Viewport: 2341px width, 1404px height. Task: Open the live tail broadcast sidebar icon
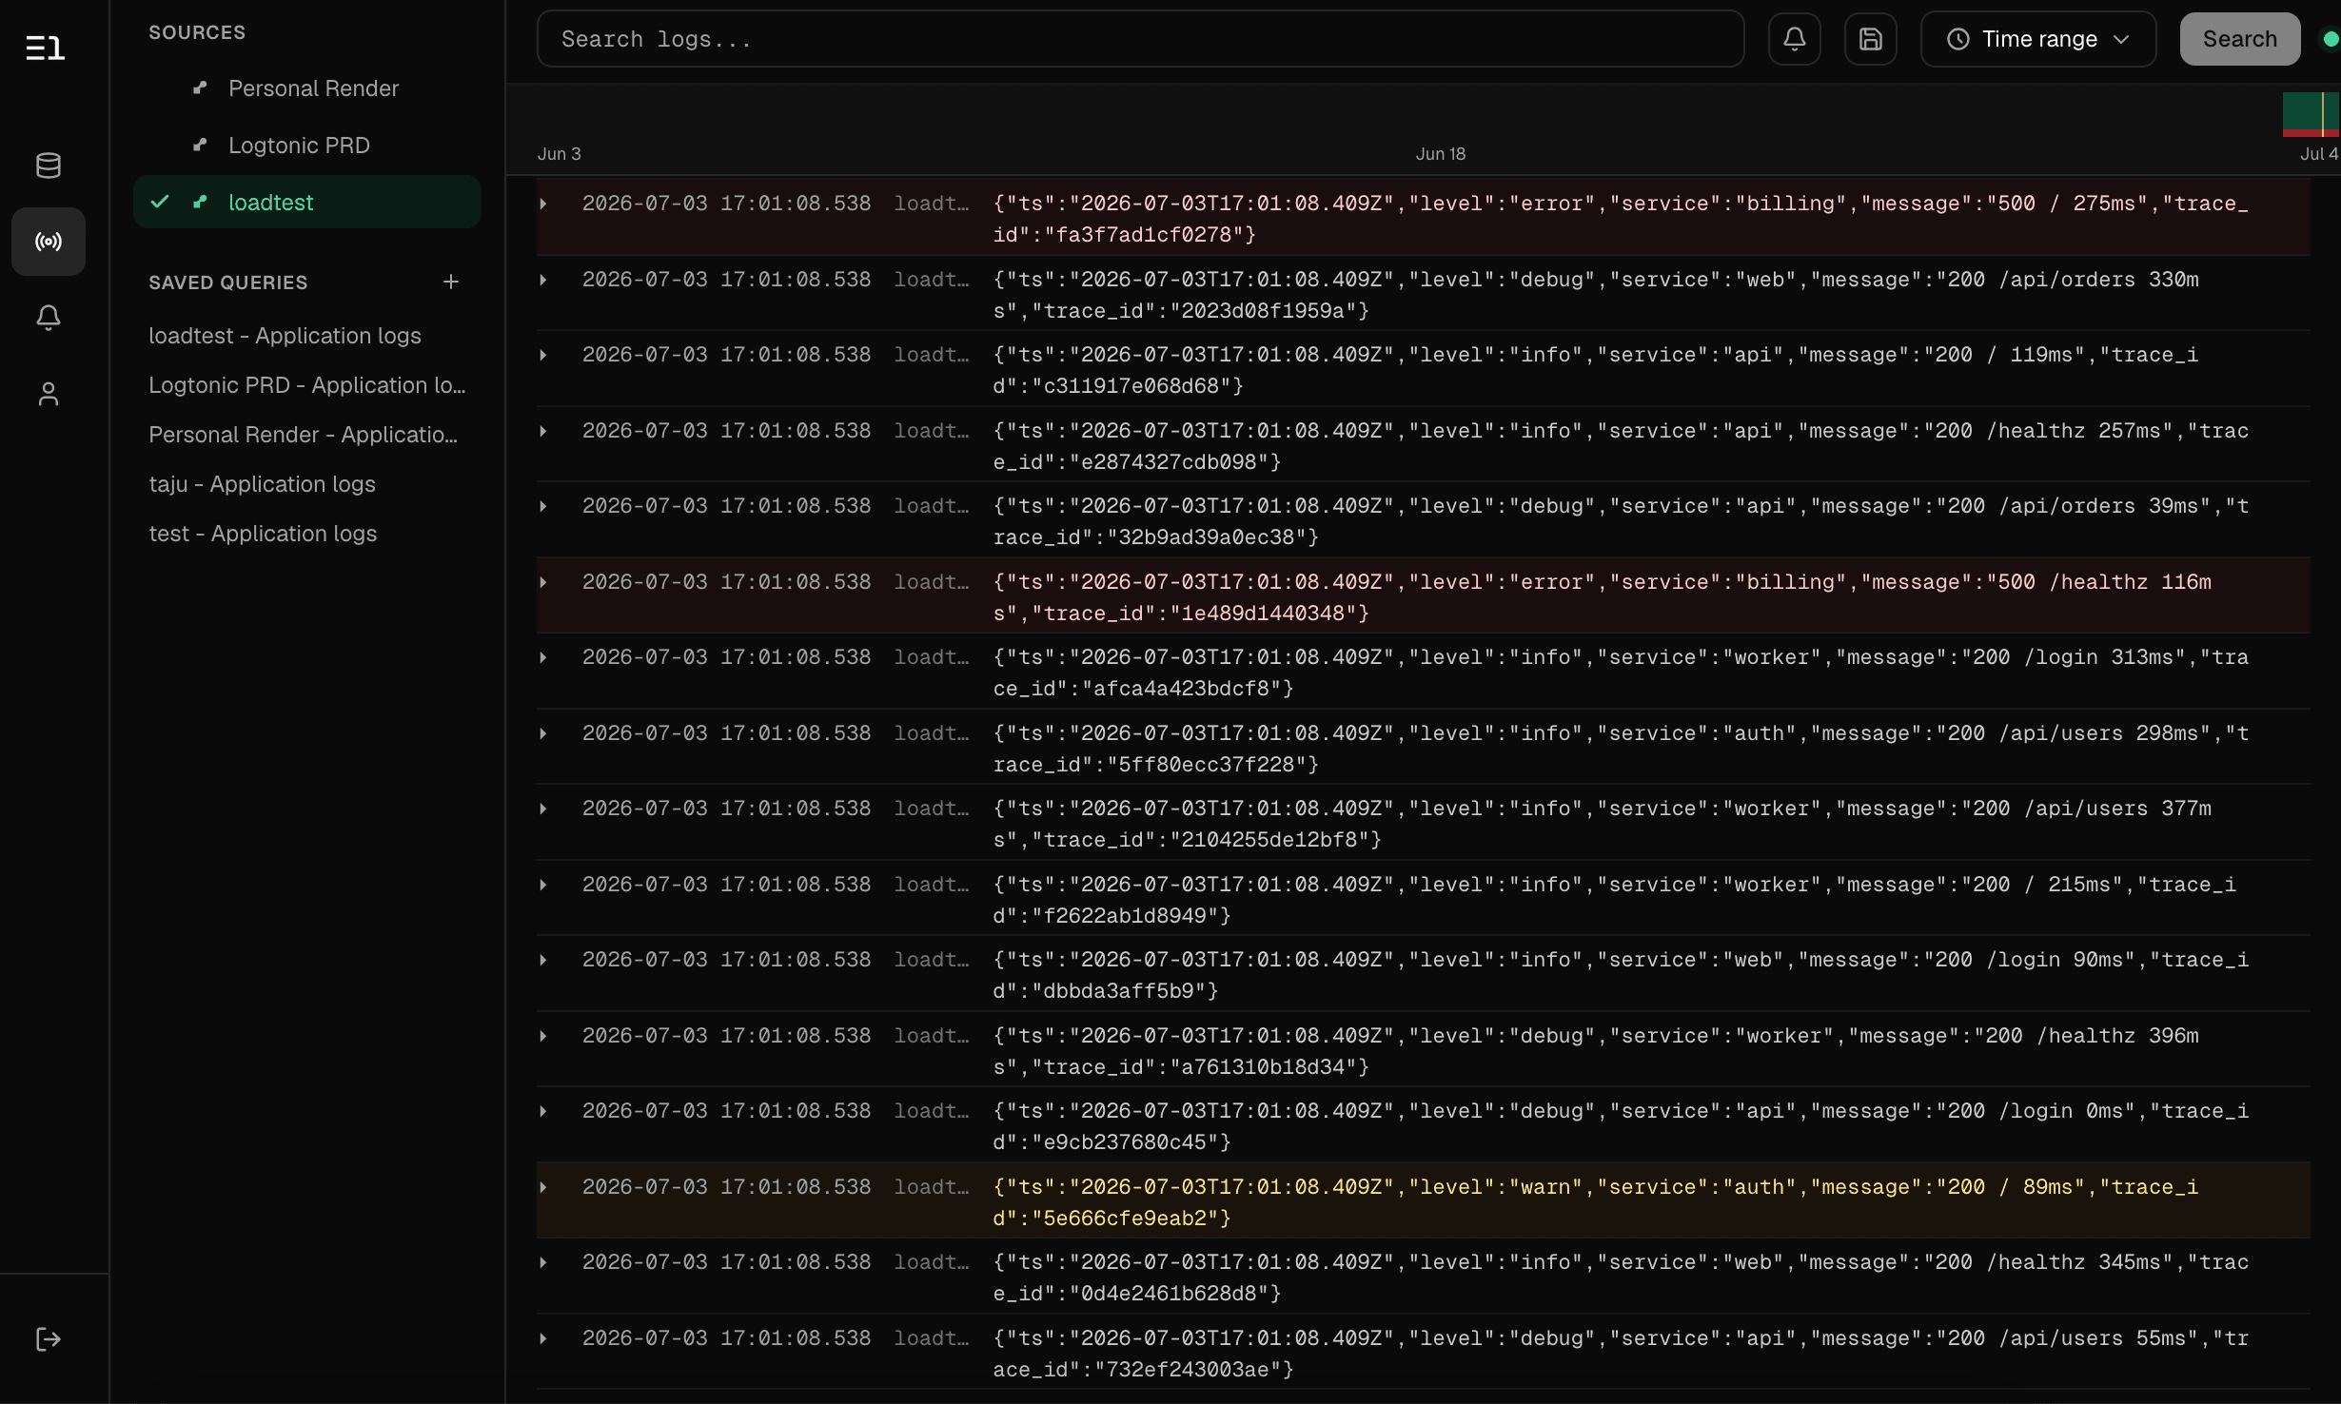pyautogui.click(x=49, y=242)
